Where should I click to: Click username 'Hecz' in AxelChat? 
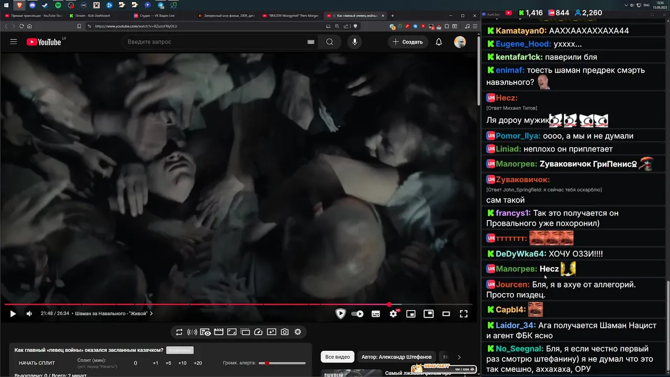pos(507,98)
